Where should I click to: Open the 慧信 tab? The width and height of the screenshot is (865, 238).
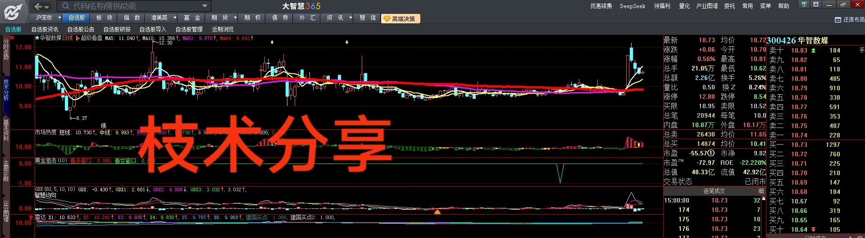(367, 18)
